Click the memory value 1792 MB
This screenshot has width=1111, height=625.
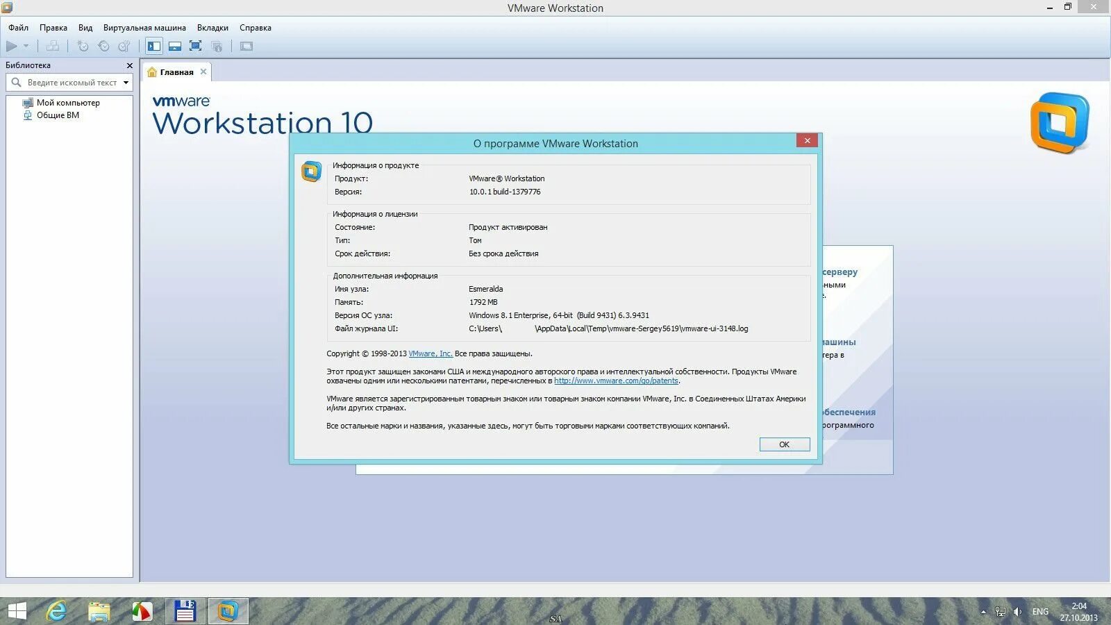pos(483,302)
